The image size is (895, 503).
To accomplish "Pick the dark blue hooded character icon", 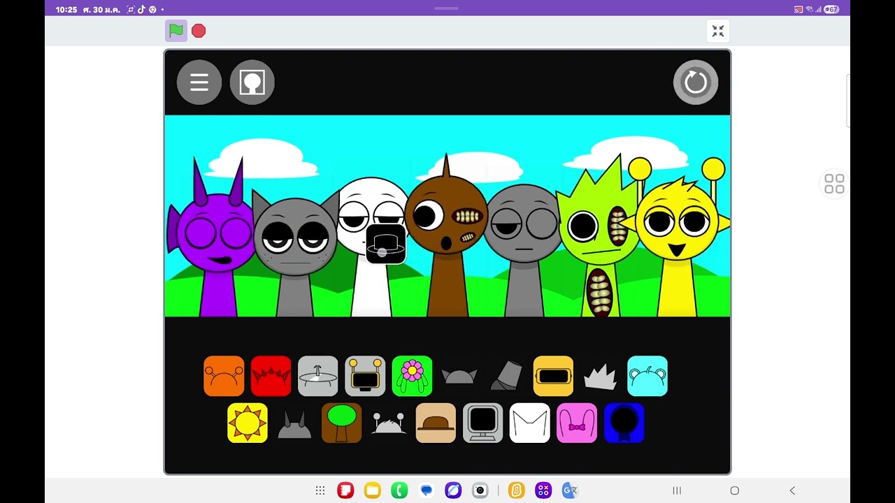I will coord(624,423).
